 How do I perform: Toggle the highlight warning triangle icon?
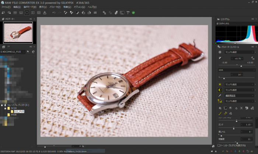point(45,13)
